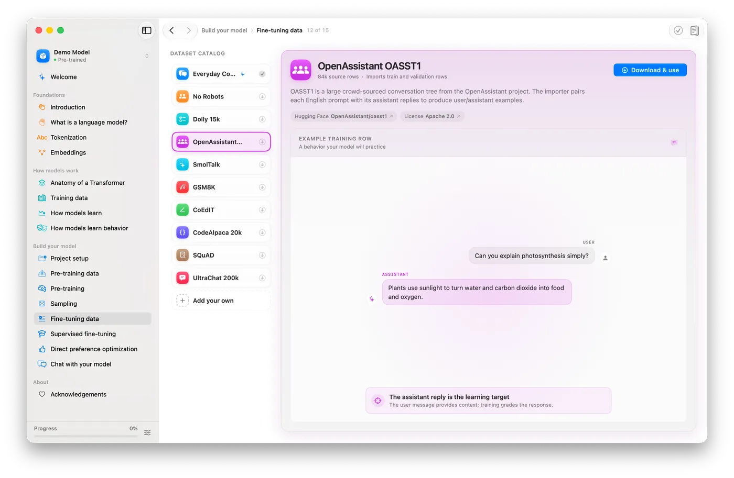Click the quote icon in Example Training Row
Image resolution: width=734 pixels, height=478 pixels.
(x=674, y=142)
